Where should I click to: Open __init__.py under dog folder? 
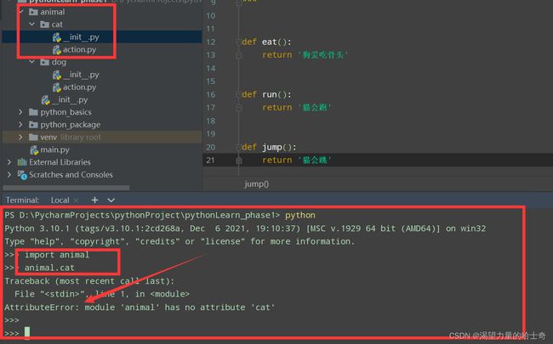tap(81, 74)
